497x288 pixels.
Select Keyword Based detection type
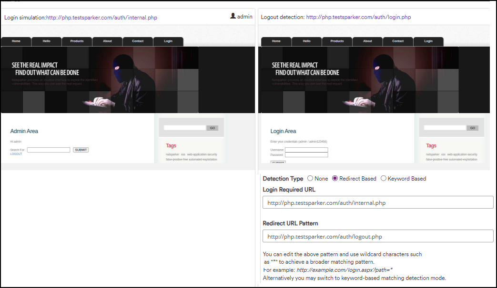[383, 179]
